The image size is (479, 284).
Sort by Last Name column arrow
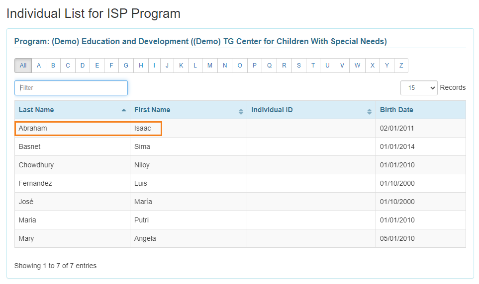pyautogui.click(x=124, y=110)
